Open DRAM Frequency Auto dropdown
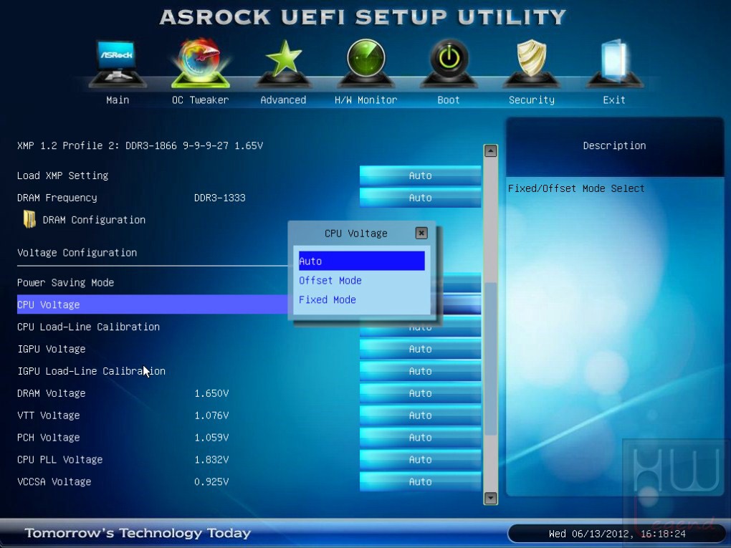This screenshot has width=731, height=548. (x=420, y=198)
